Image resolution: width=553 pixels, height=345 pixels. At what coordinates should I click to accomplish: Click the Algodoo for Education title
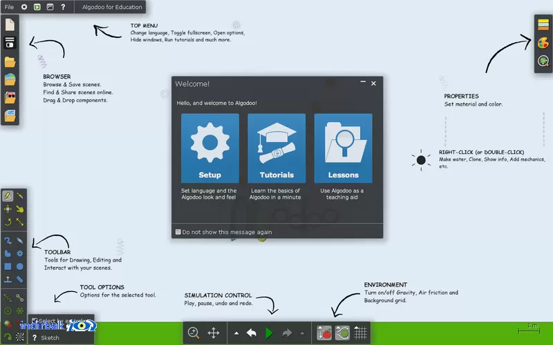tap(112, 7)
